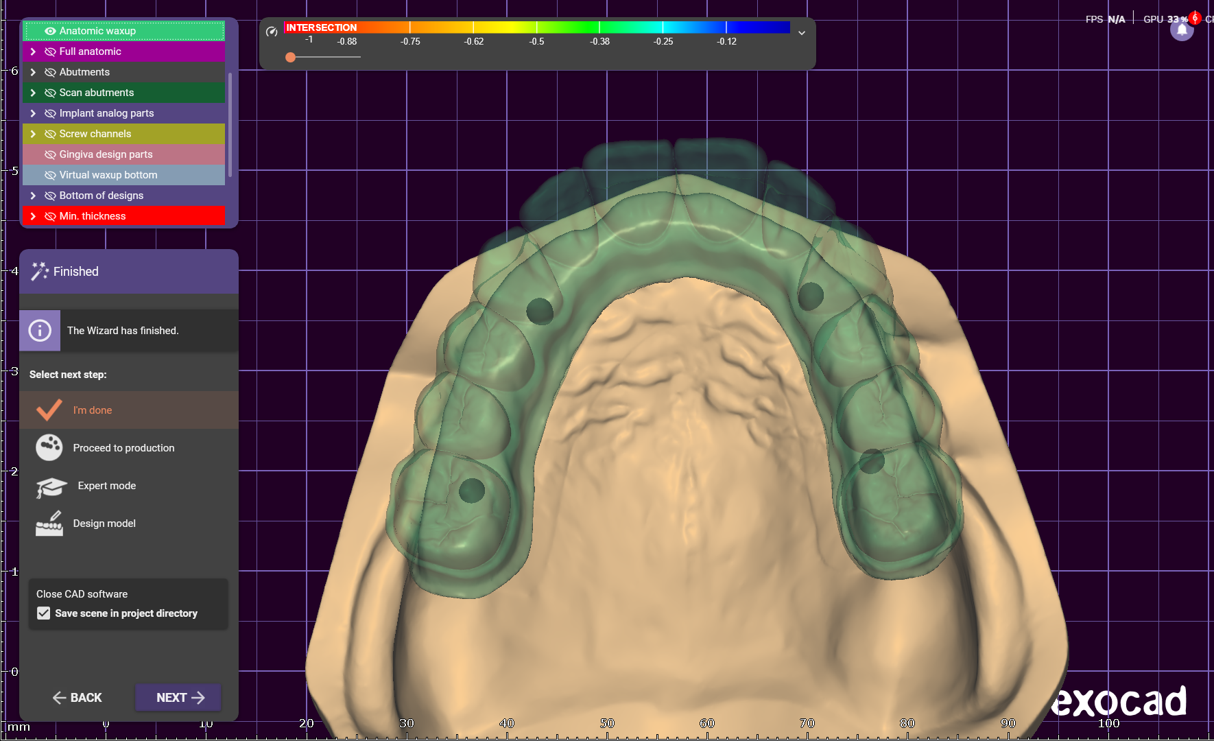This screenshot has width=1214, height=741.
Task: Click the wizard wand icon beside Finished
Action: [40, 272]
